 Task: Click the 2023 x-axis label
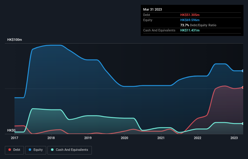pos(234,138)
